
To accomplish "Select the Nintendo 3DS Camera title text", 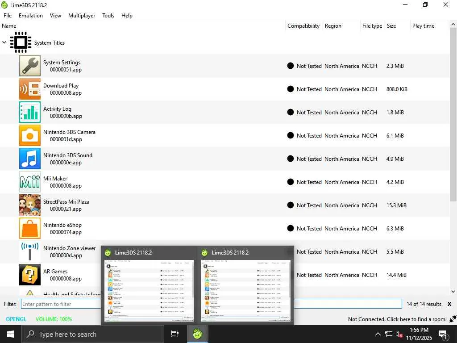I will (69, 132).
